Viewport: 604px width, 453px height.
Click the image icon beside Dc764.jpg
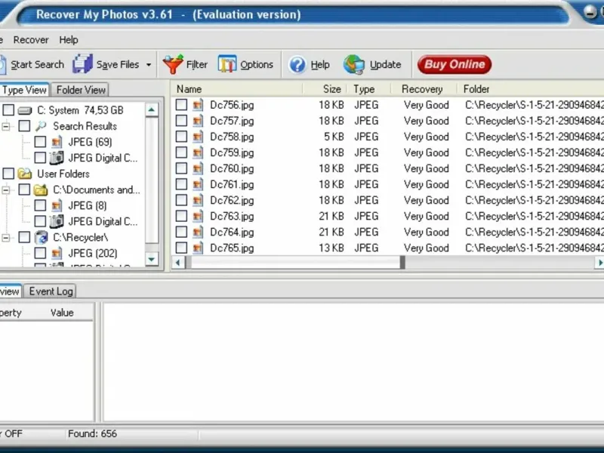click(x=198, y=232)
